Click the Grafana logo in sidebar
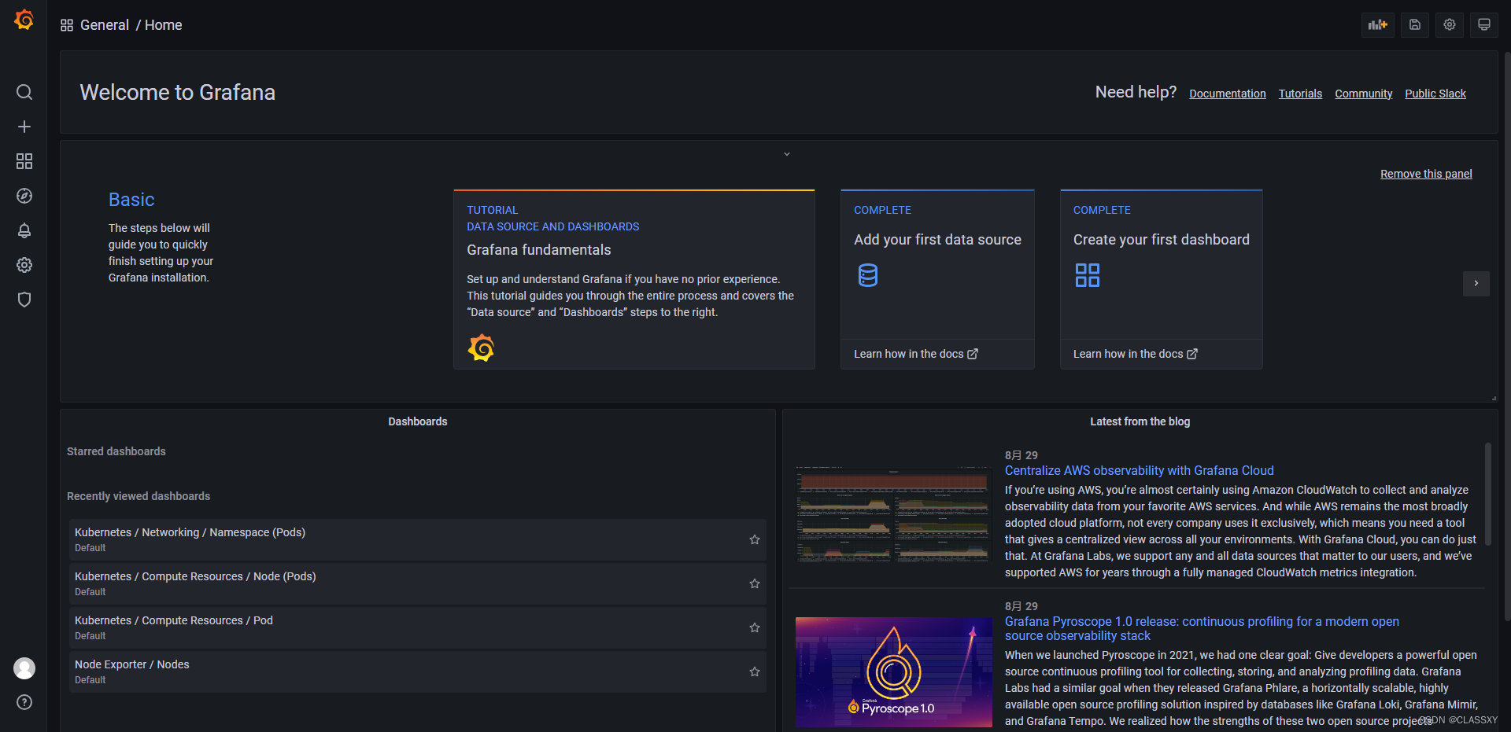1511x732 pixels. pos(24,20)
